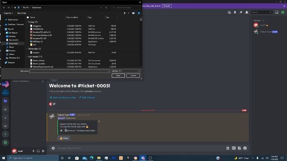This screenshot has height=161, width=287.
Task: Open the Organize menu in file dialog
Action: 8,13
